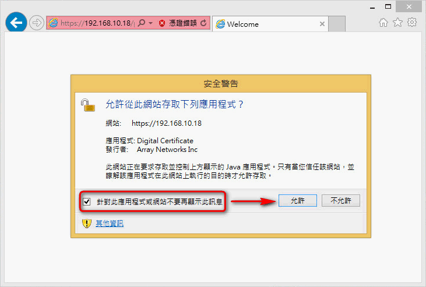Maximize the browser window
The height and width of the screenshot is (287, 426).
(388, 7)
